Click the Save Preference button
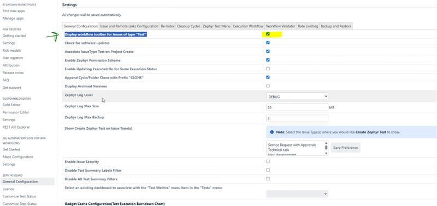Image resolution: width=437 pixels, height=206 pixels. 346,148
